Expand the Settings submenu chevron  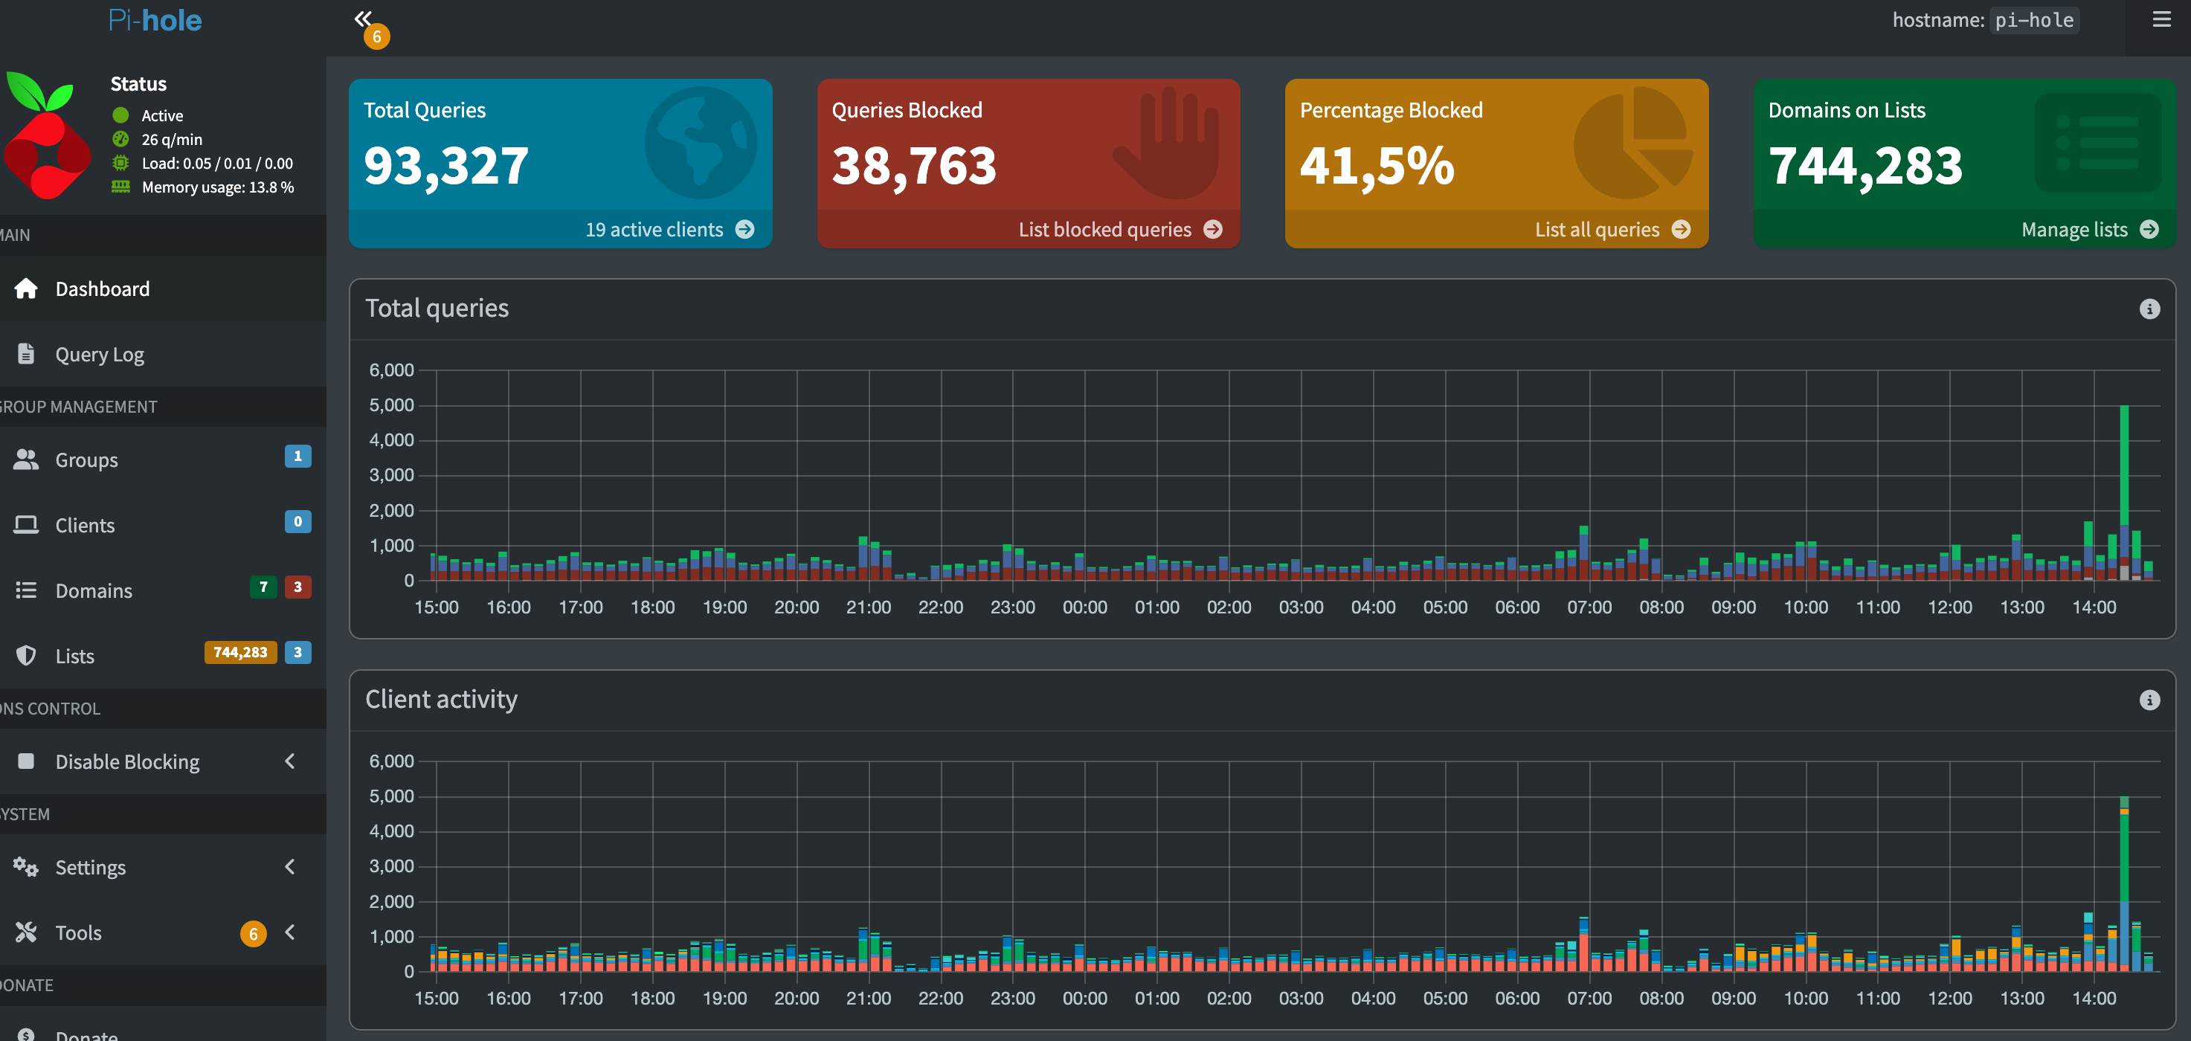point(290,867)
